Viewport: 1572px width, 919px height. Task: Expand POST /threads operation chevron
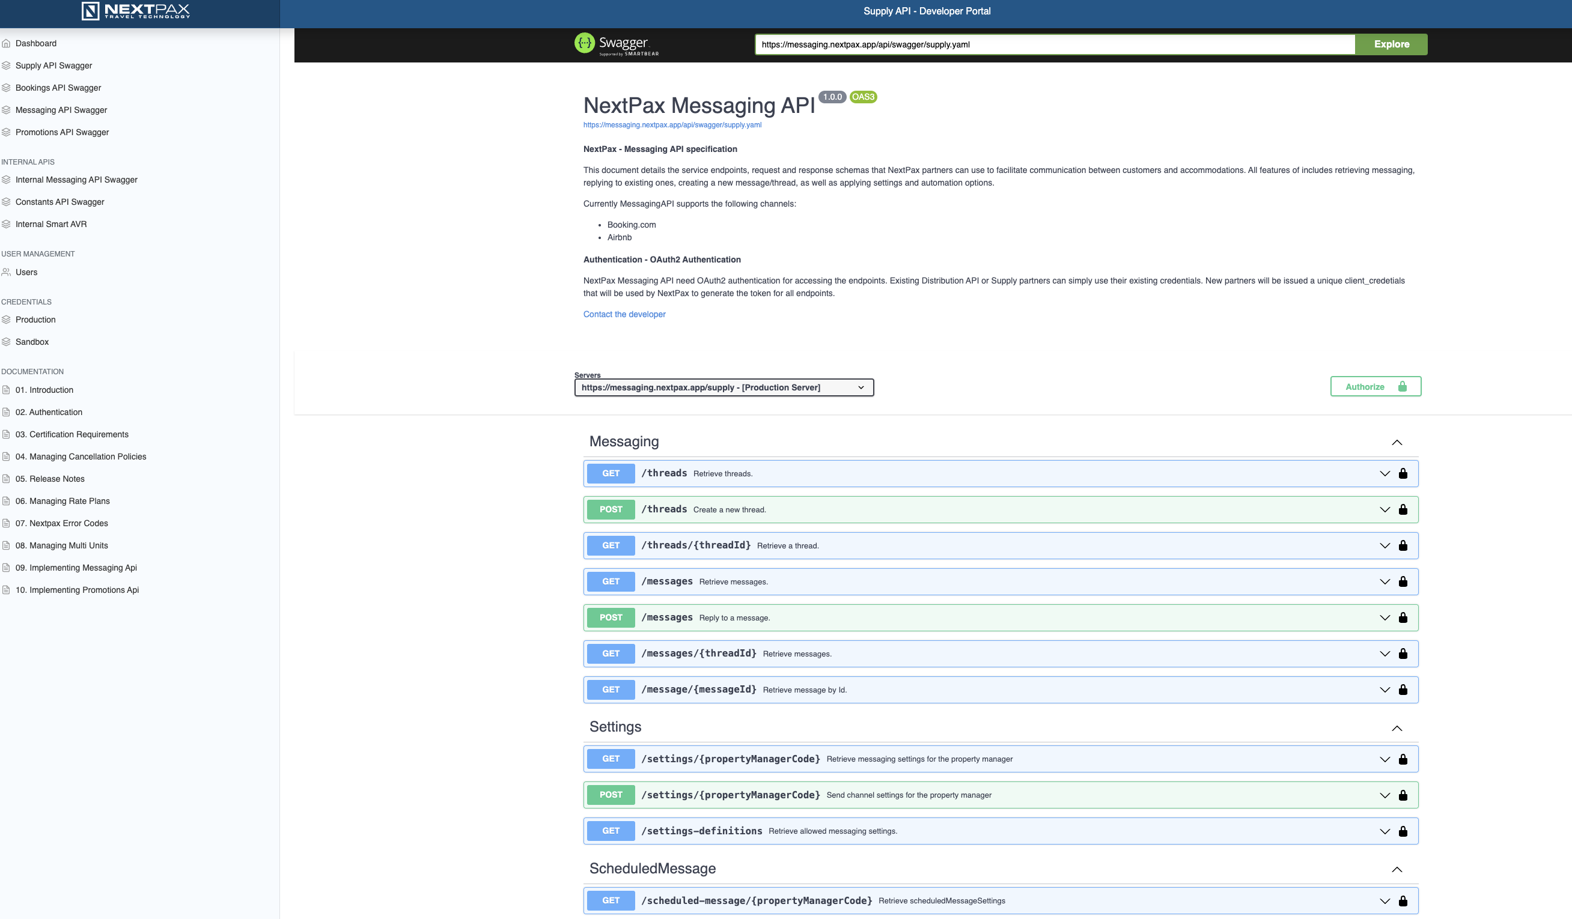click(1385, 510)
